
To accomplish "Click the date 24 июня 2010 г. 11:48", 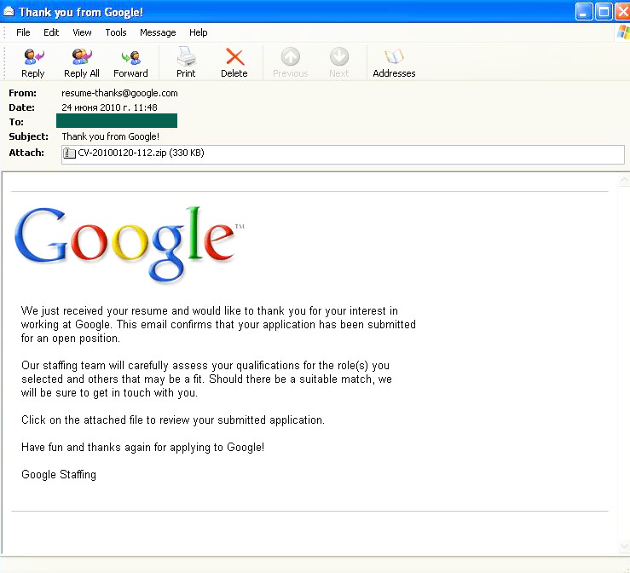I will [x=109, y=107].
